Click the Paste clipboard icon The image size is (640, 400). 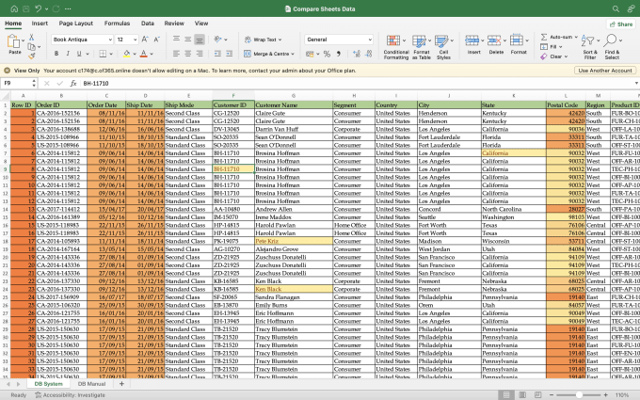(x=13, y=41)
